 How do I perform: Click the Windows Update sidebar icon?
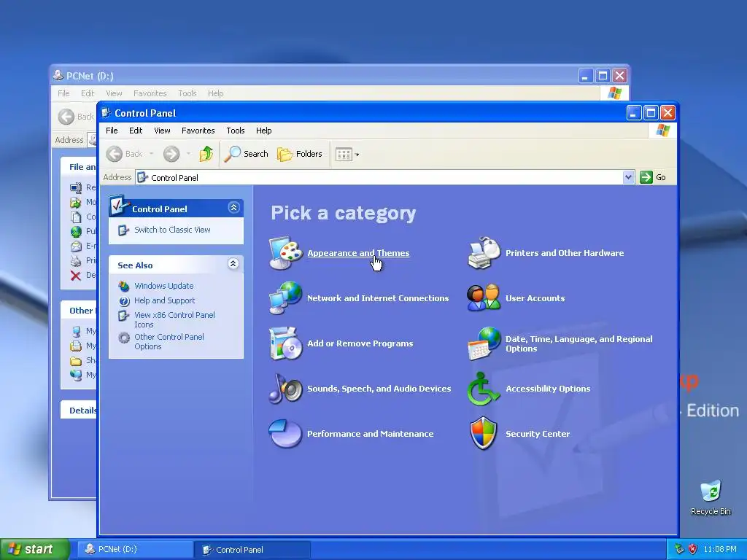click(x=124, y=286)
